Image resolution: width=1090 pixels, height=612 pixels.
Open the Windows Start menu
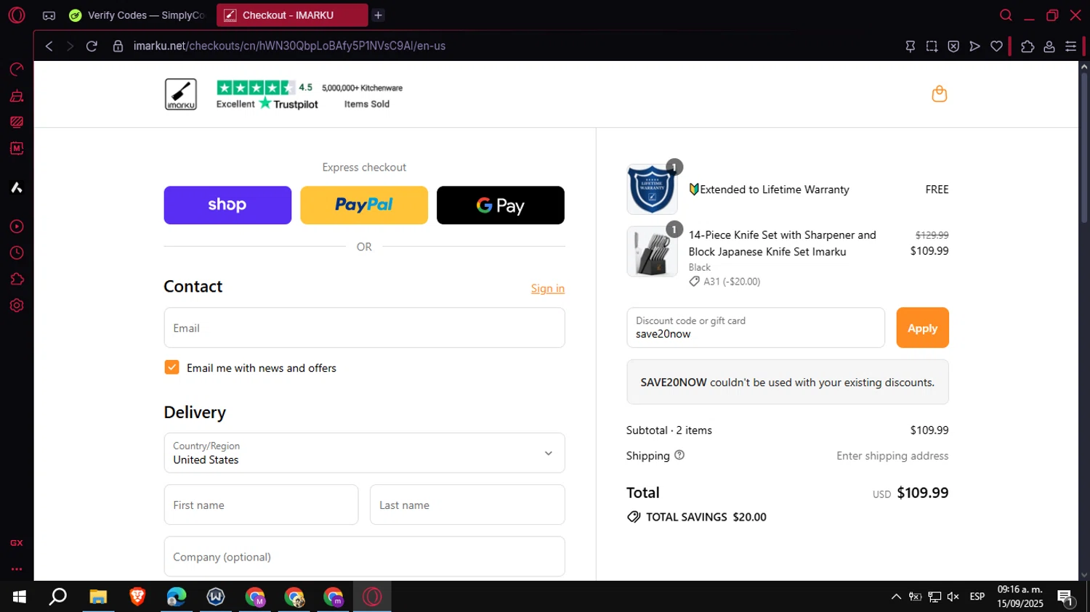(20, 597)
